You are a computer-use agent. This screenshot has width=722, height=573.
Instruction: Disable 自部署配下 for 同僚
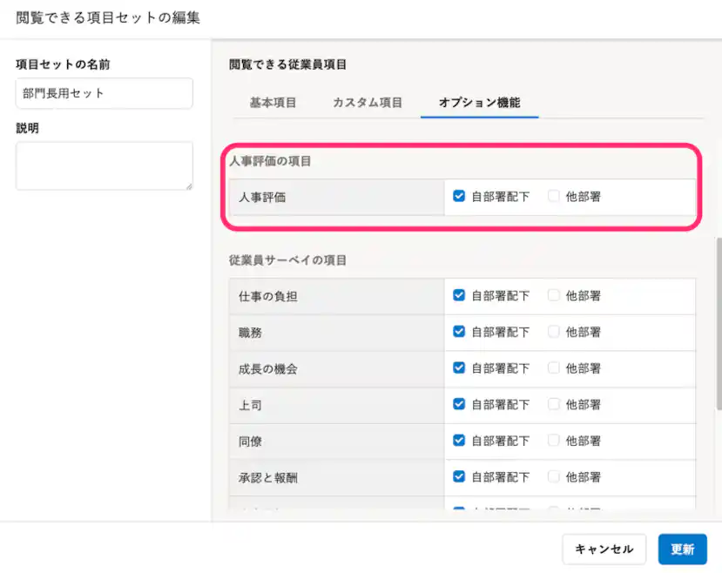click(x=459, y=441)
